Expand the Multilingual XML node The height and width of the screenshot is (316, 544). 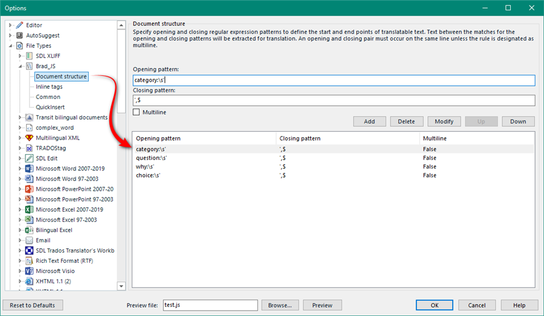pos(20,138)
